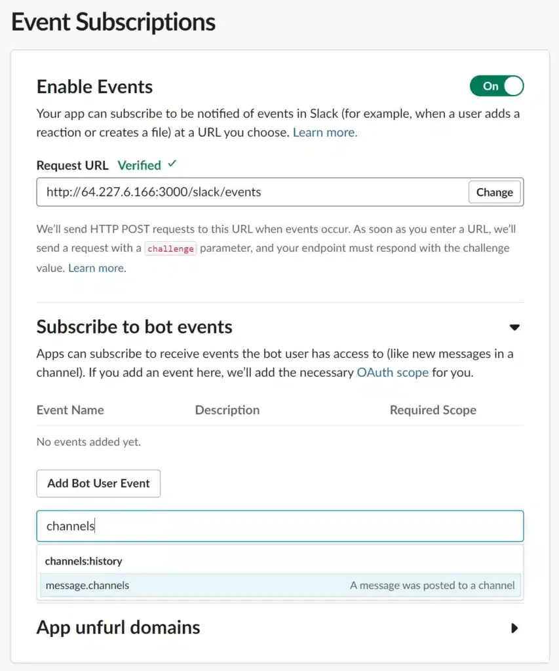Click the red challenge code snippet
559x671 pixels.
(170, 248)
